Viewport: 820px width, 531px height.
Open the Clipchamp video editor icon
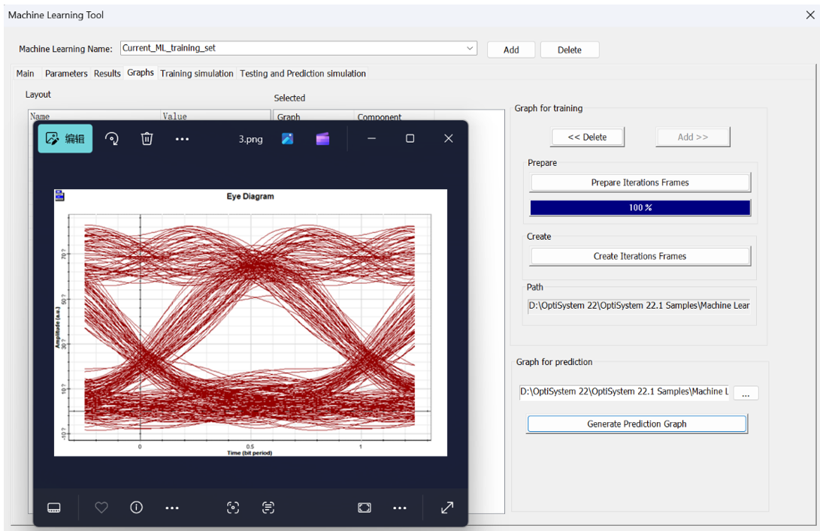tap(322, 139)
